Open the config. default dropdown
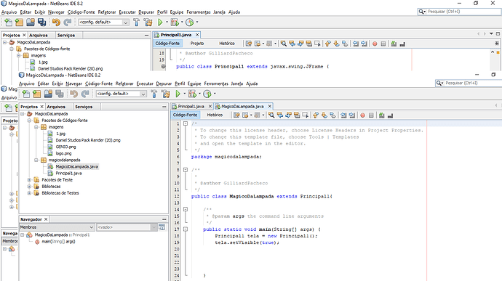502x281 pixels. coord(121,94)
